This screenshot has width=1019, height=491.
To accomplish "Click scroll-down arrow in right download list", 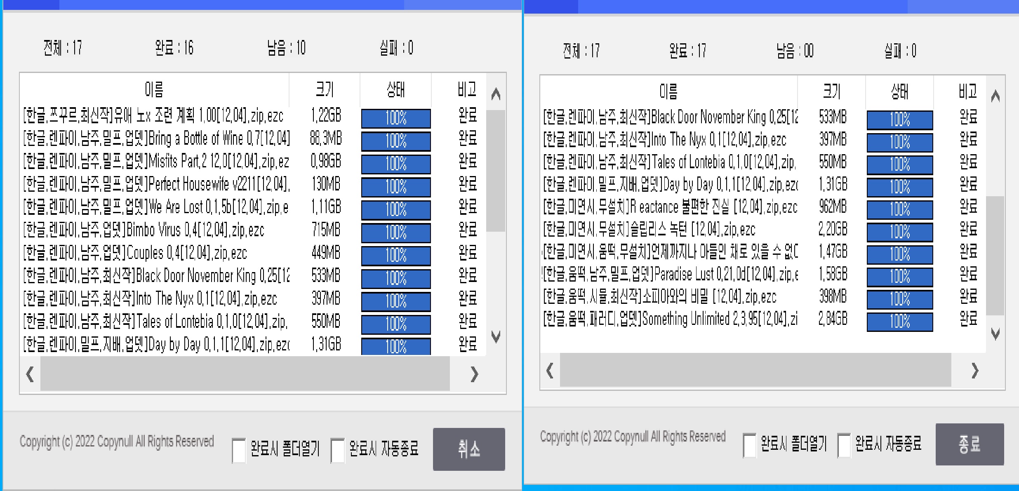I will 995,334.
